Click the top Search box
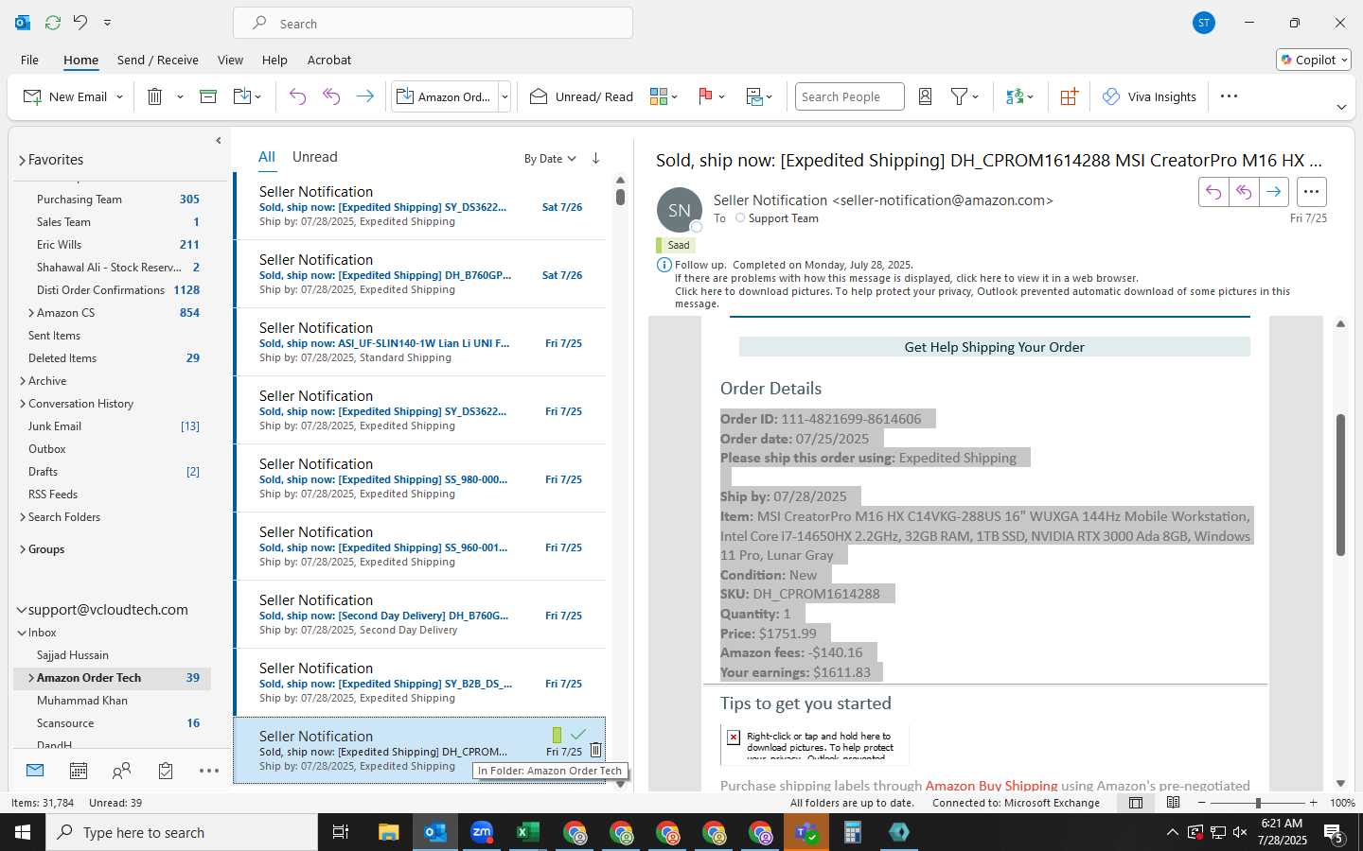 [433, 23]
